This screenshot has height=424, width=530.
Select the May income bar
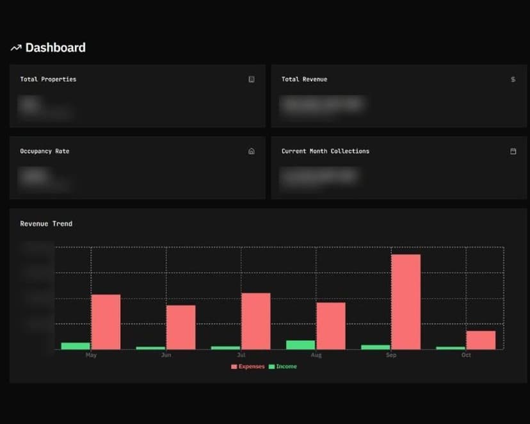76,346
